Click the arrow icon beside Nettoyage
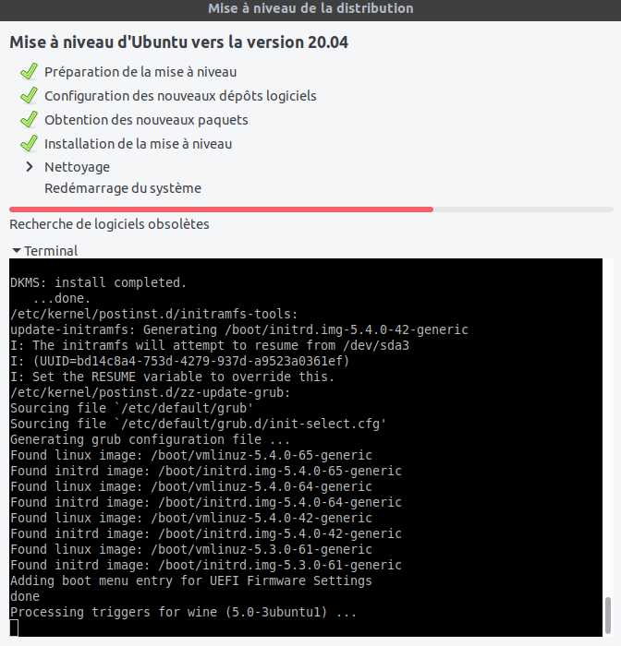Image resolution: width=621 pixels, height=646 pixels. coord(29,167)
